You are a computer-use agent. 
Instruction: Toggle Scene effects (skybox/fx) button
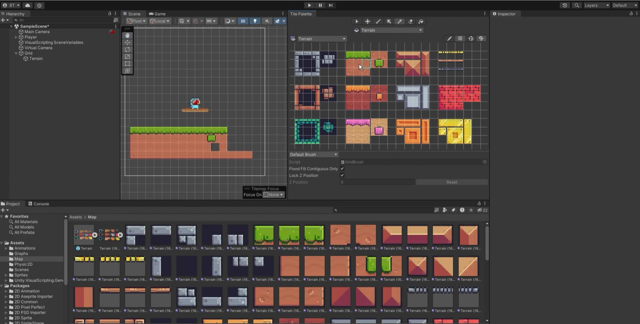(278, 21)
